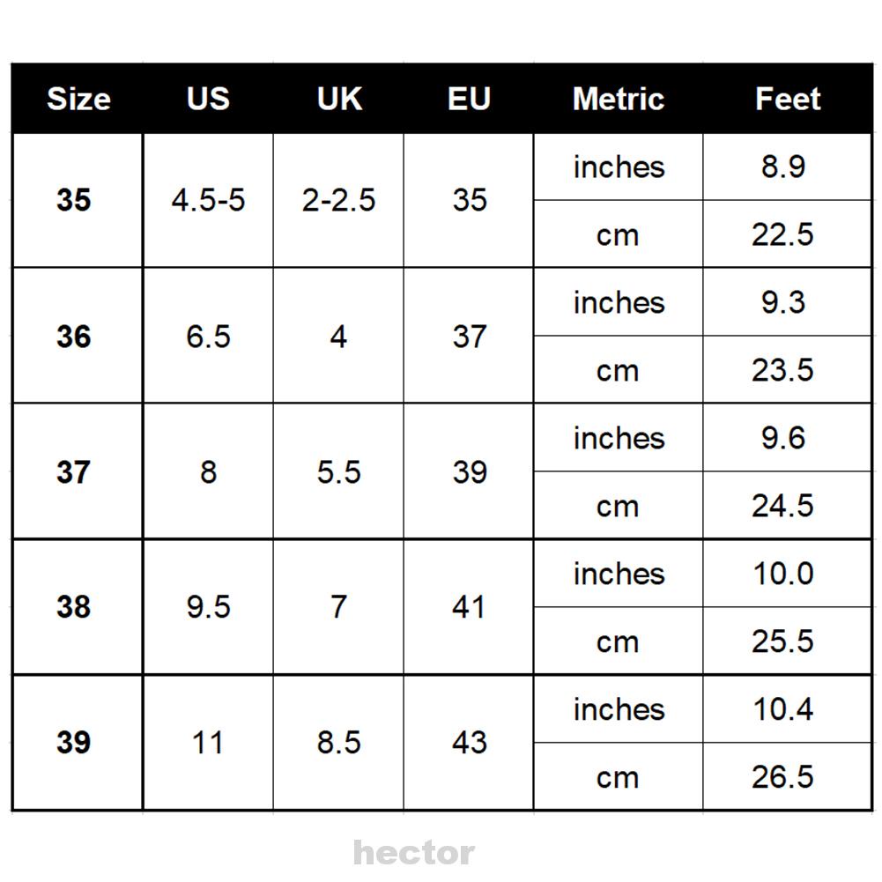Click the 24.5 cm foot length value
This screenshot has width=882, height=882.
click(x=782, y=506)
